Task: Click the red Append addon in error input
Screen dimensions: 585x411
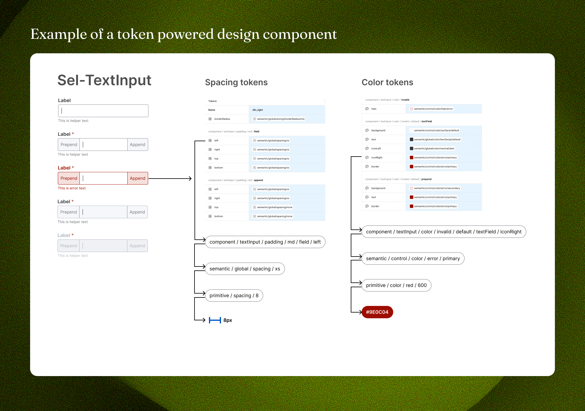Action: pyautogui.click(x=137, y=178)
